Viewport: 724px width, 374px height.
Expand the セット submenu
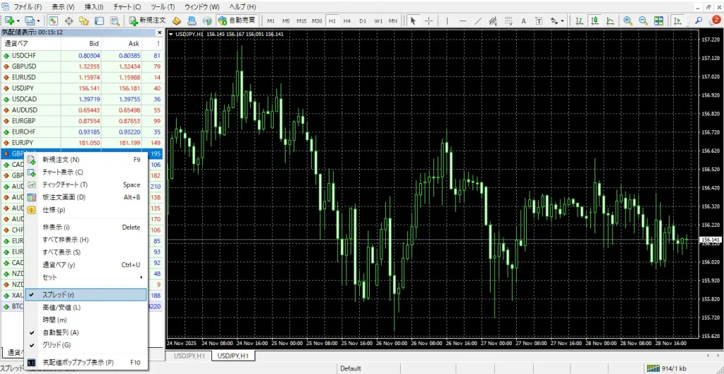point(86,277)
